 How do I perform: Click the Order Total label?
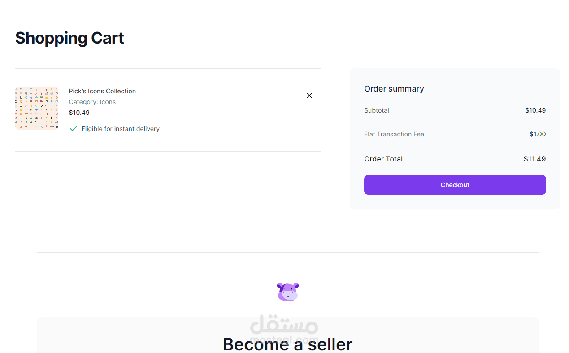[x=383, y=159]
